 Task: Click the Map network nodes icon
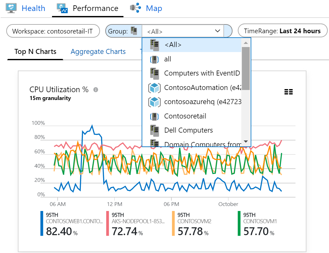coord(135,8)
